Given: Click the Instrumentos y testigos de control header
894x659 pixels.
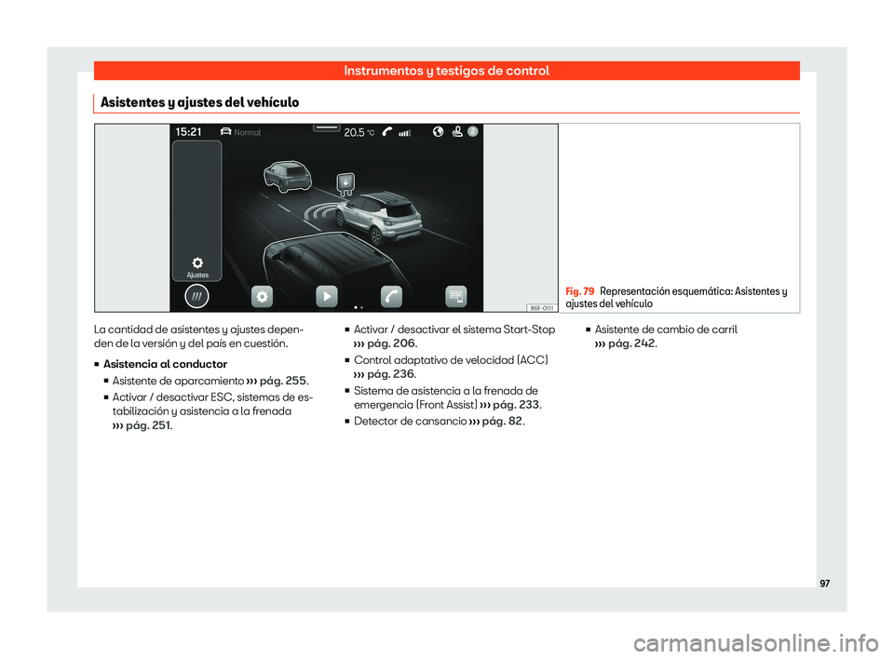Looking at the screenshot, I should pos(446,71).
